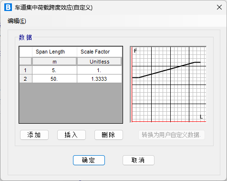Image resolution: width=227 pixels, height=181 pixels.
Task: Click the 插入 button
Action: click(x=72, y=135)
